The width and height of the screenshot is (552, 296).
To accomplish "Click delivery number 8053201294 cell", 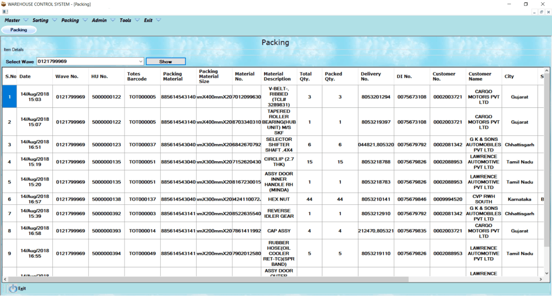I will 376,97.
